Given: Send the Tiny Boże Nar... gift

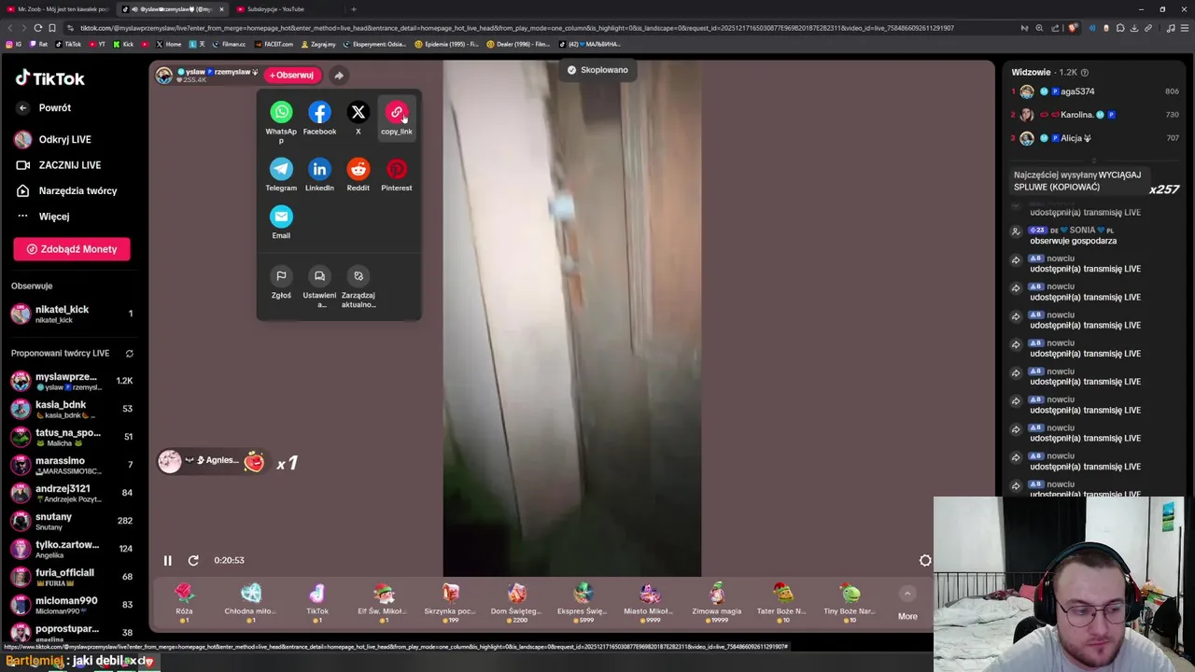Looking at the screenshot, I should tap(850, 602).
